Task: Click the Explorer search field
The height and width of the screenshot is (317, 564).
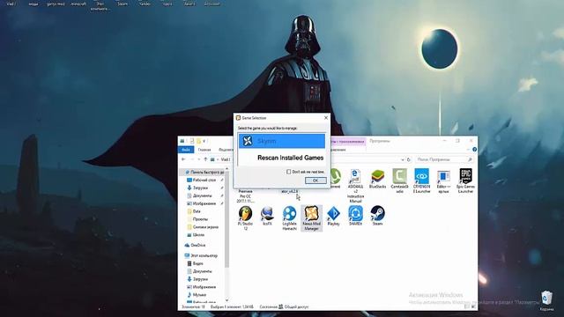Action: coord(444,159)
